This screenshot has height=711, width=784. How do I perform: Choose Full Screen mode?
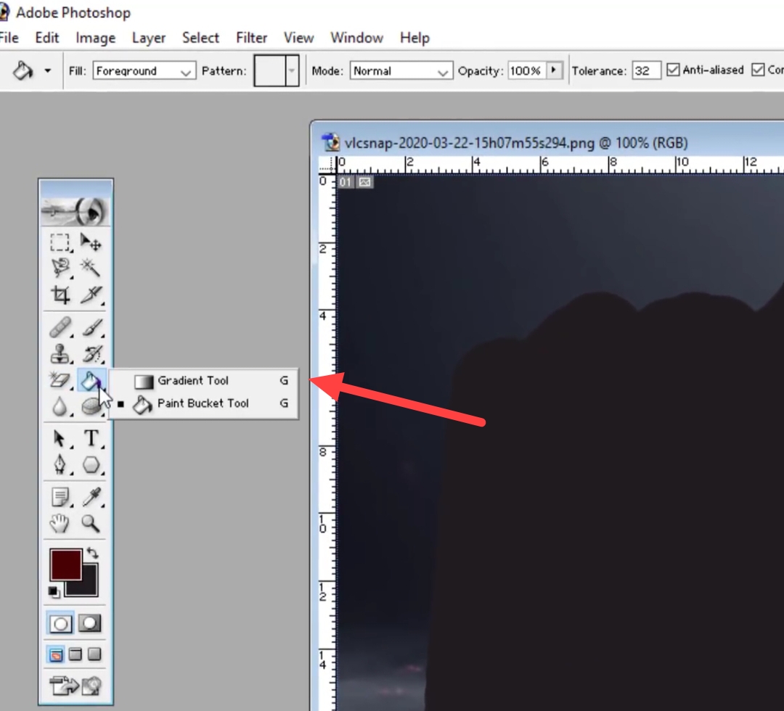94,654
